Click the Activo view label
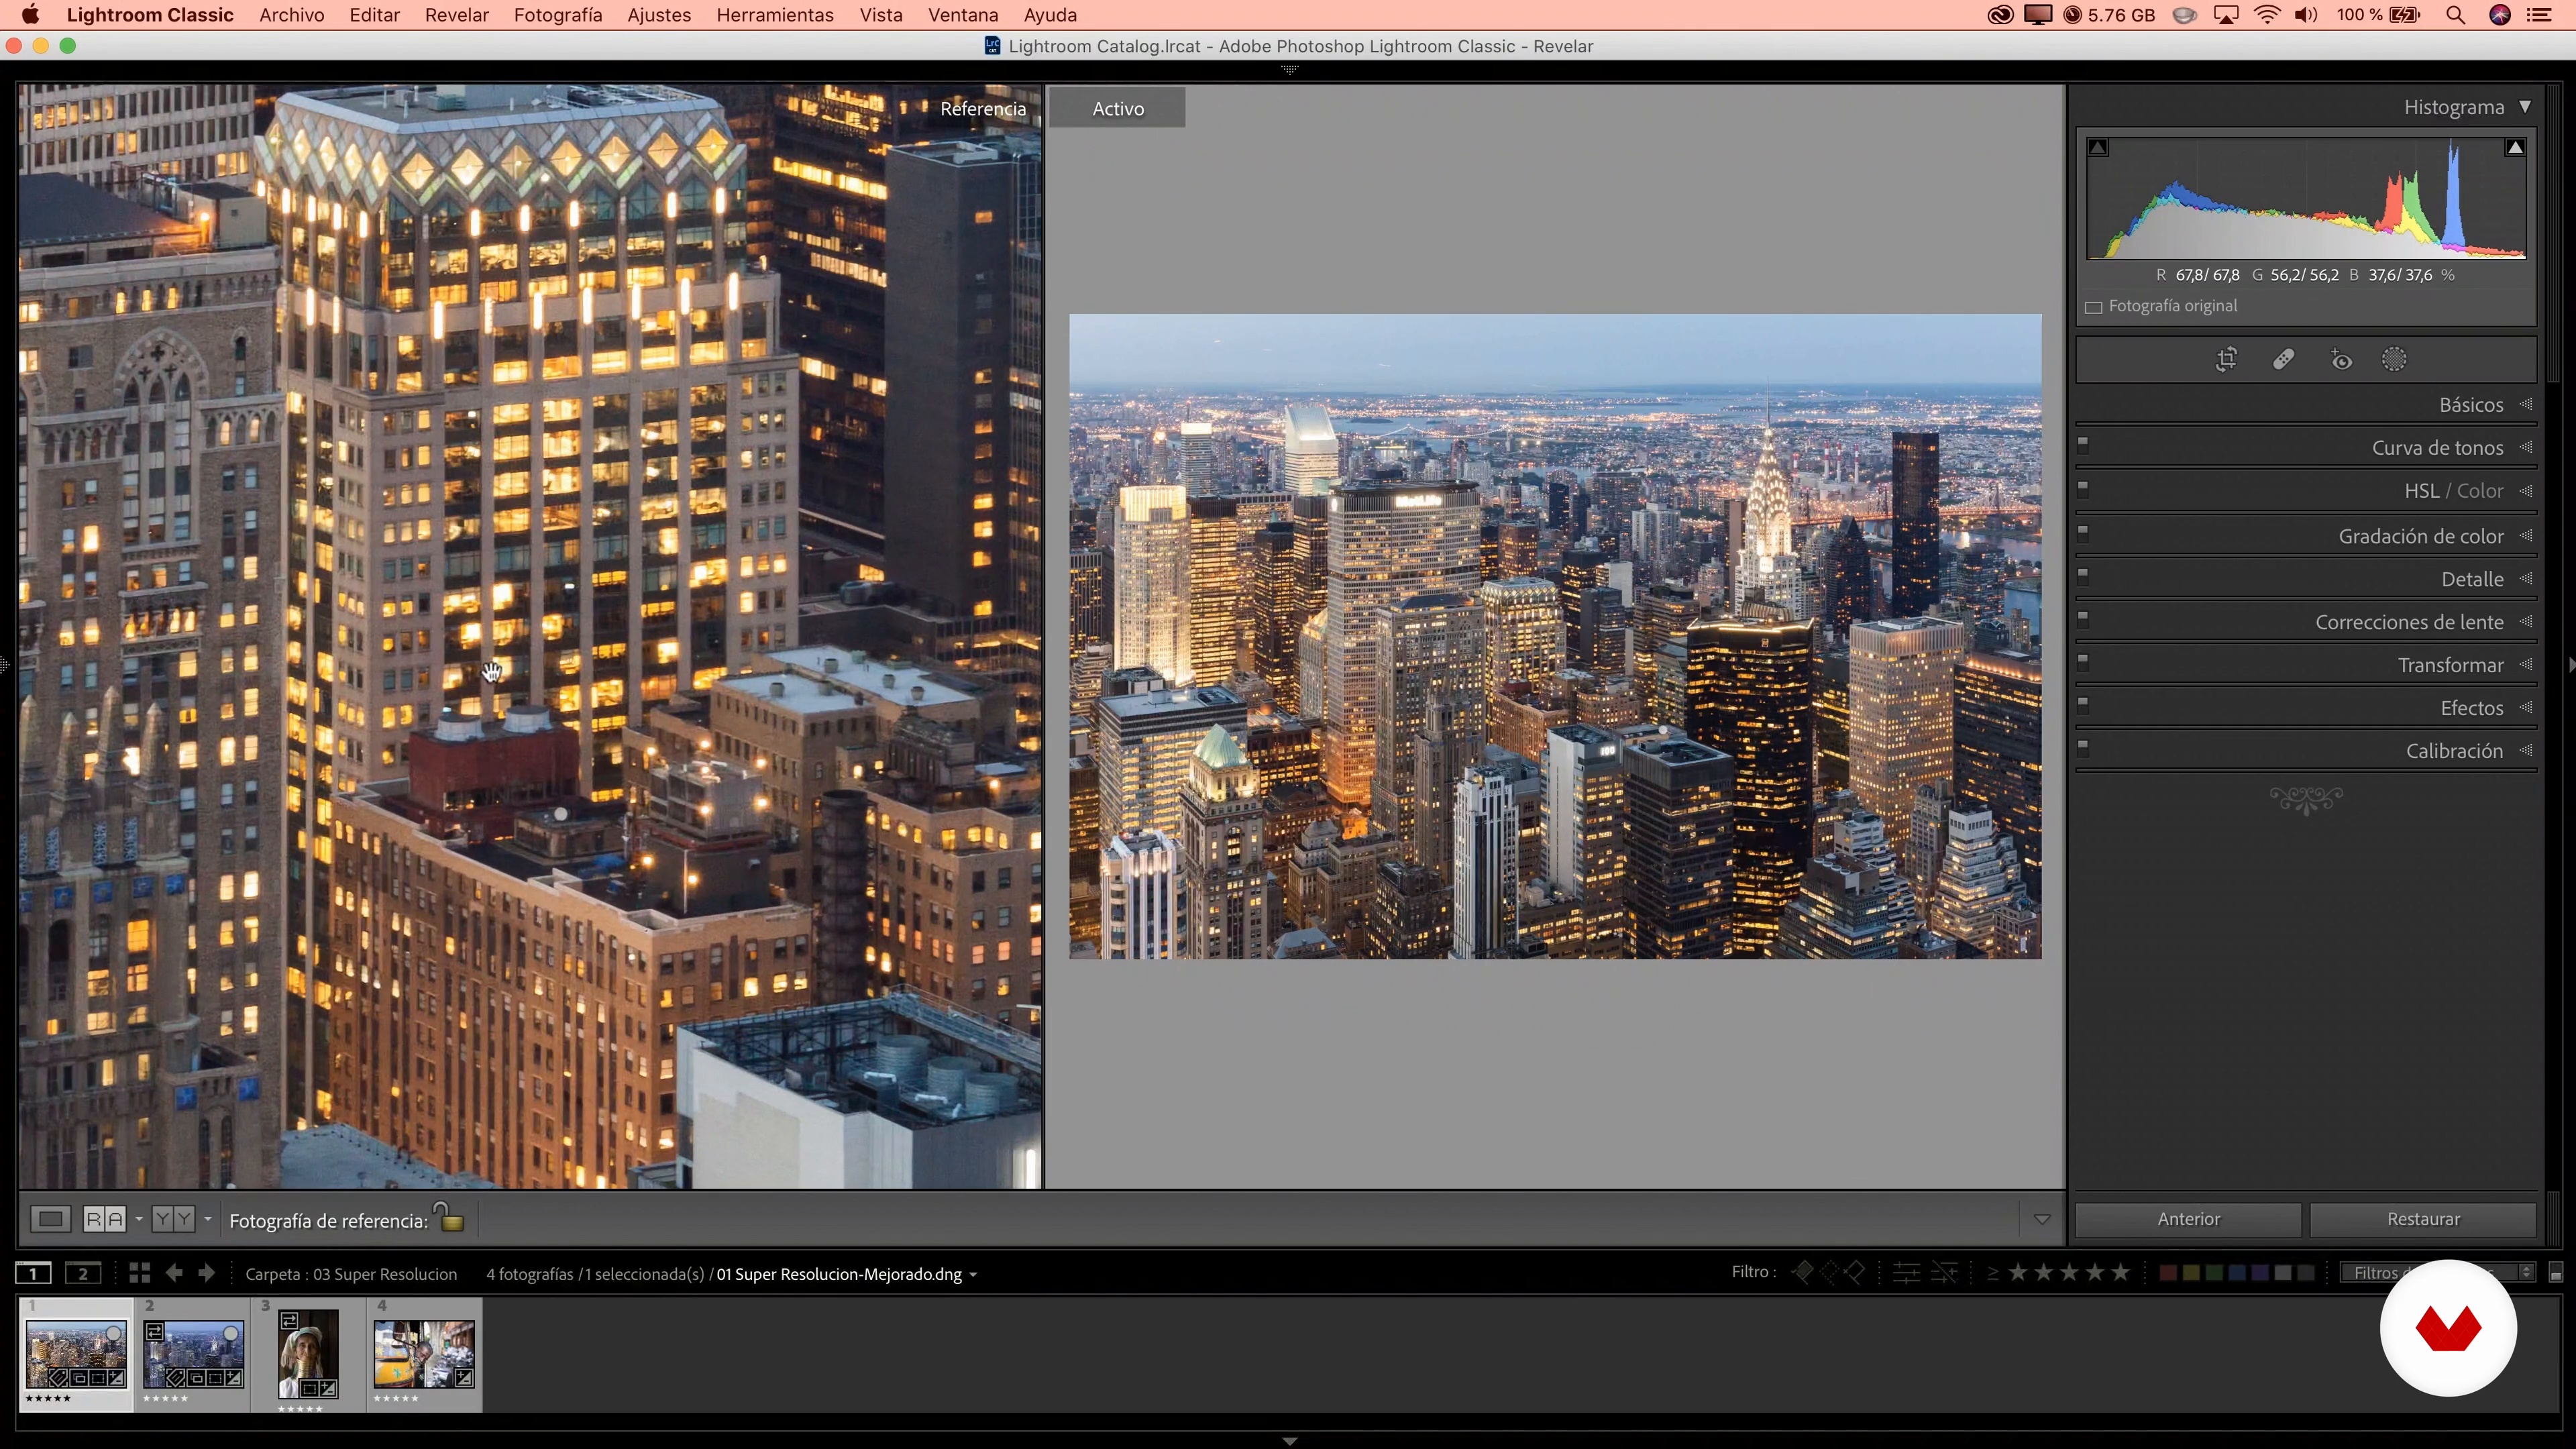 click(1117, 108)
